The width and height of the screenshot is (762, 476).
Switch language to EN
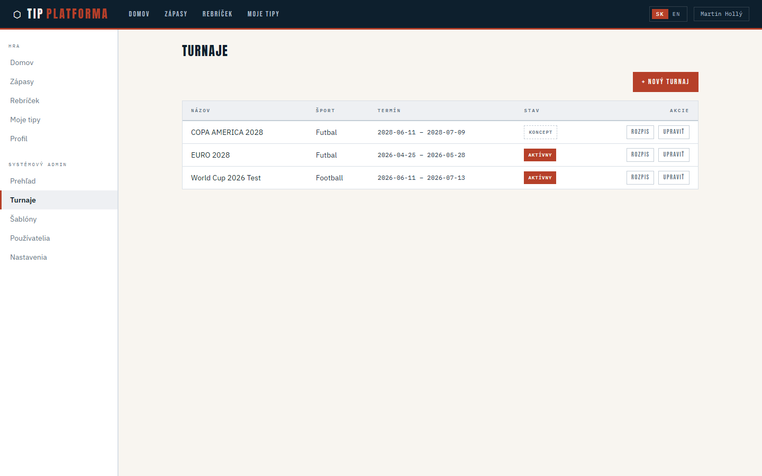(676, 14)
